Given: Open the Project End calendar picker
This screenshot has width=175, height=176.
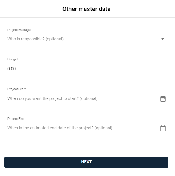Looking at the screenshot, I should tap(163, 128).
